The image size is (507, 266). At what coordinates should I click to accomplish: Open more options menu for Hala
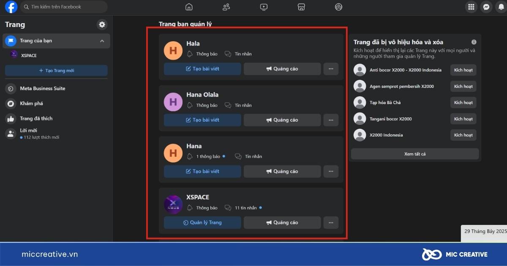pos(331,69)
